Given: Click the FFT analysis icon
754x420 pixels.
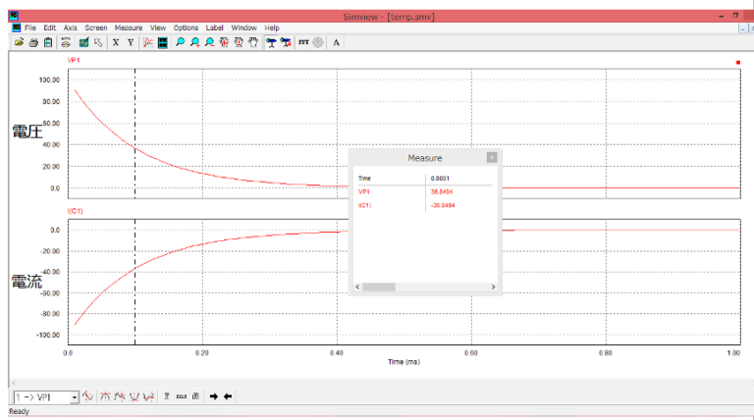Looking at the screenshot, I should point(302,42).
